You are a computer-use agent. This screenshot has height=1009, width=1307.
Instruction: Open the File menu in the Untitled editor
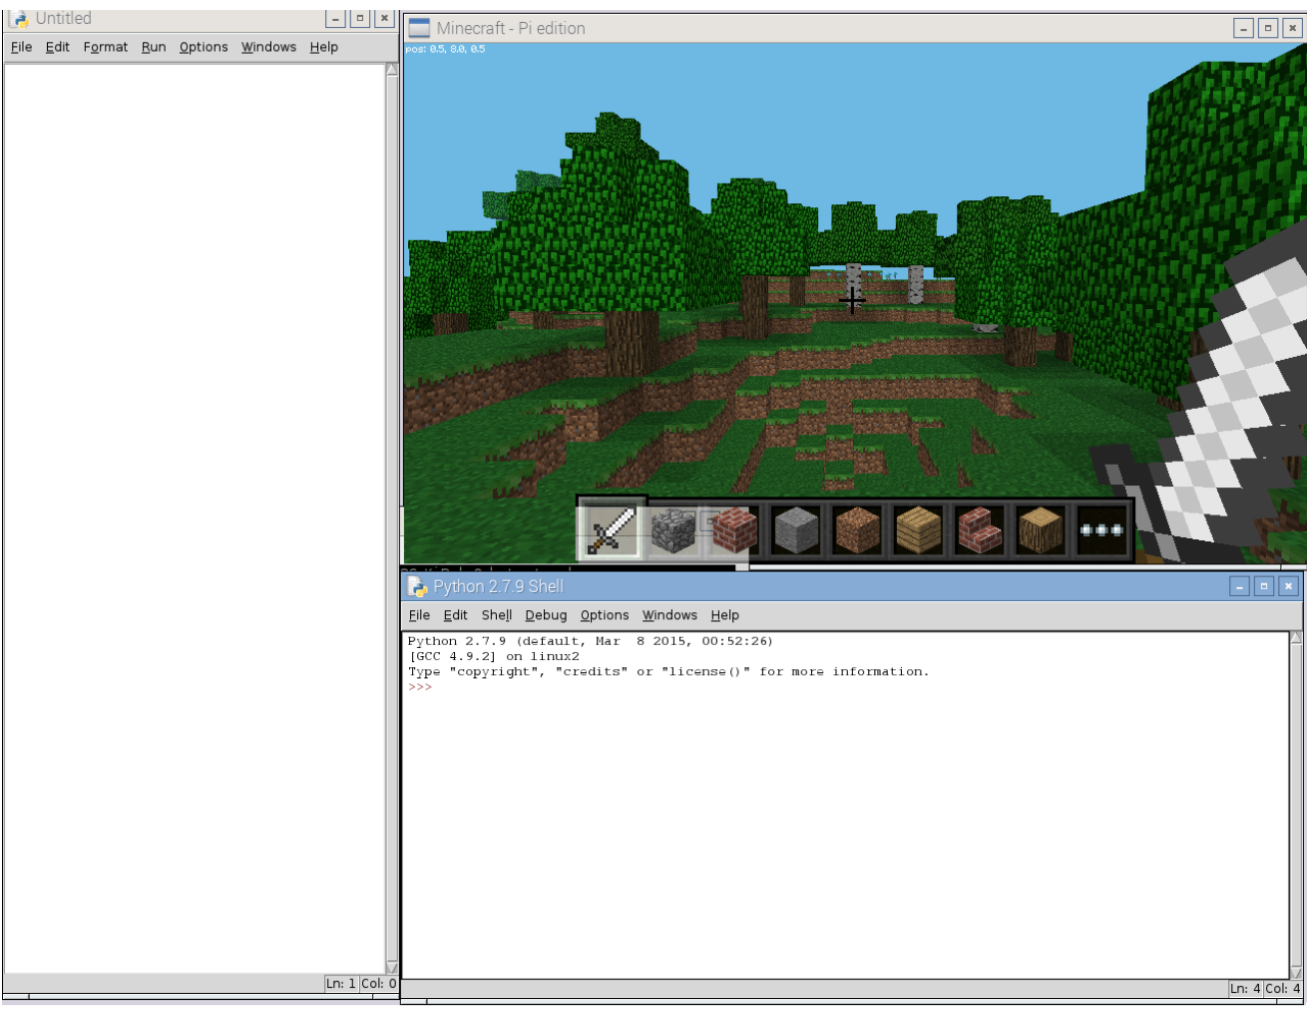click(x=22, y=47)
